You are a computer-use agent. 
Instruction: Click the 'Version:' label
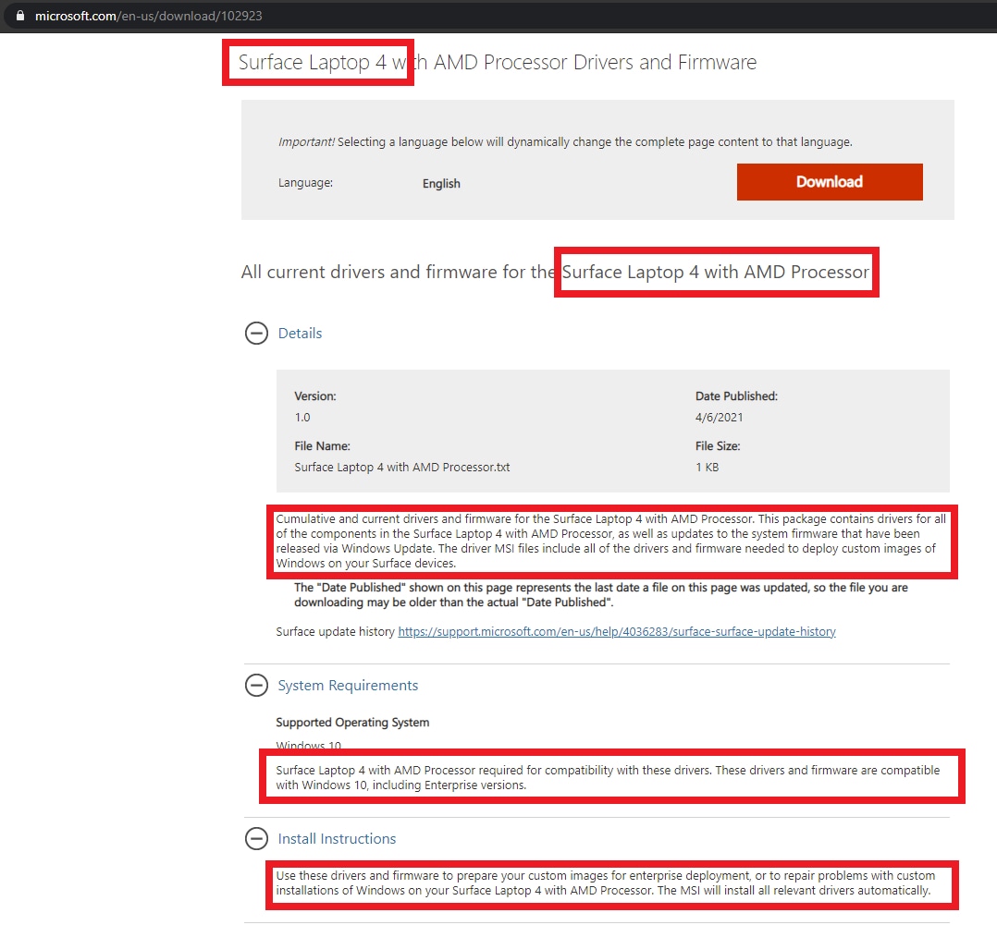click(x=315, y=396)
